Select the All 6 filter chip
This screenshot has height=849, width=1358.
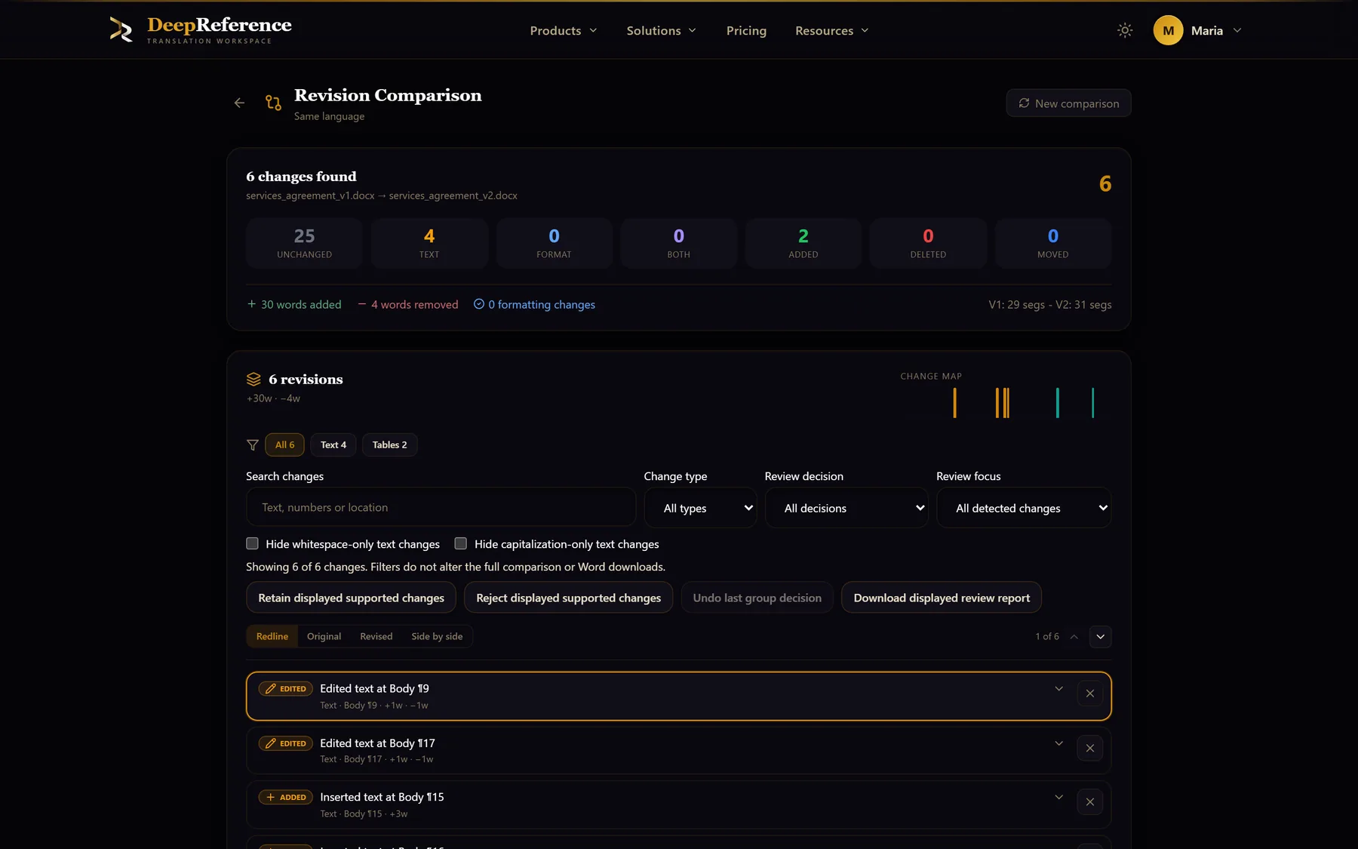click(x=284, y=444)
